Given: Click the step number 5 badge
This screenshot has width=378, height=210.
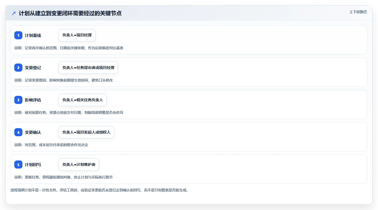Looking at the screenshot, I should (x=18, y=164).
